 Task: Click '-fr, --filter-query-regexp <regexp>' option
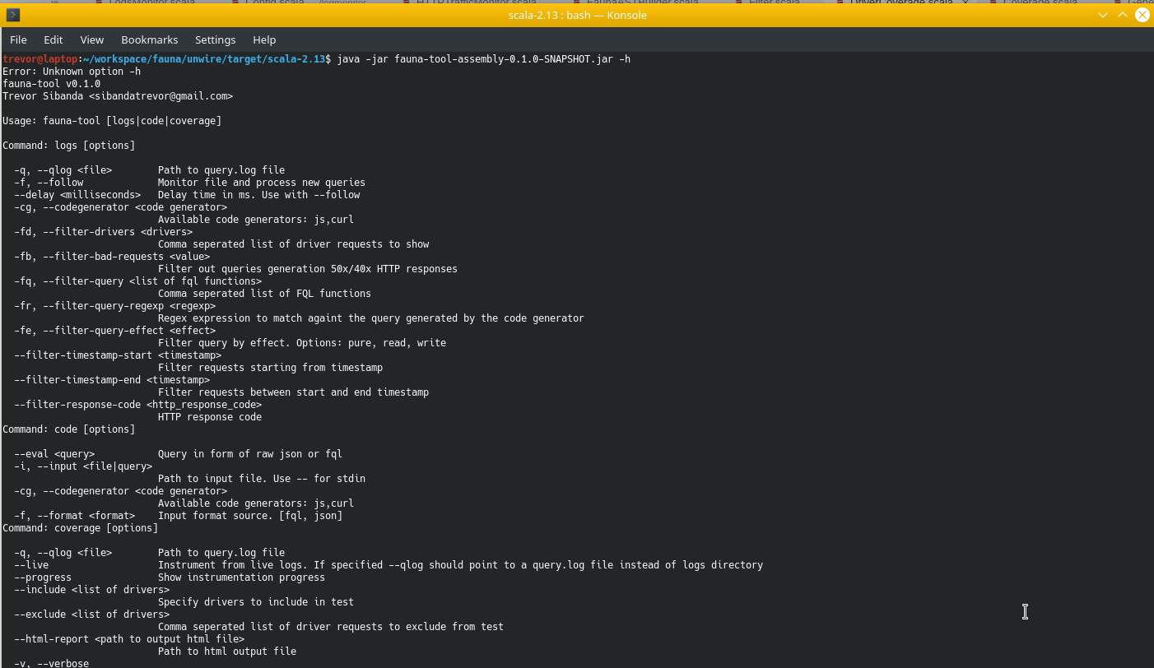point(114,306)
